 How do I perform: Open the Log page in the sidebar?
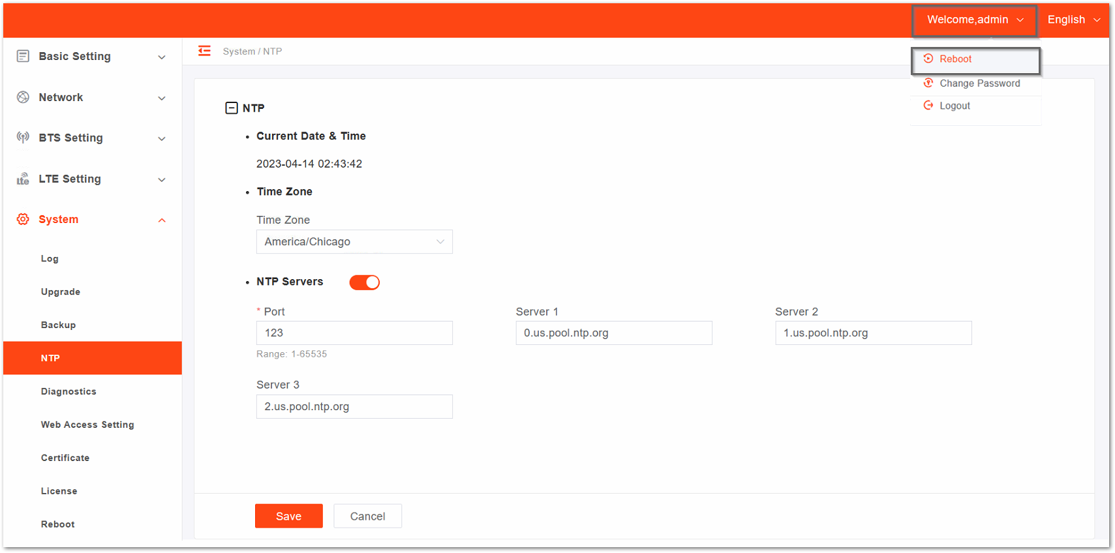[x=50, y=259]
